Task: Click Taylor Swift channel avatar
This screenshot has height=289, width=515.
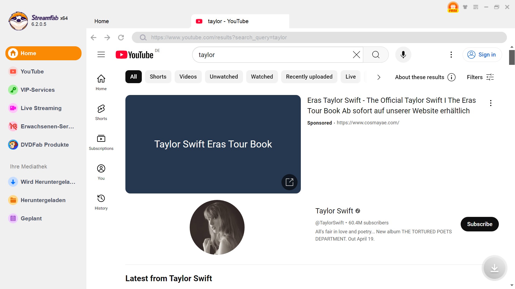Action: coord(217,227)
